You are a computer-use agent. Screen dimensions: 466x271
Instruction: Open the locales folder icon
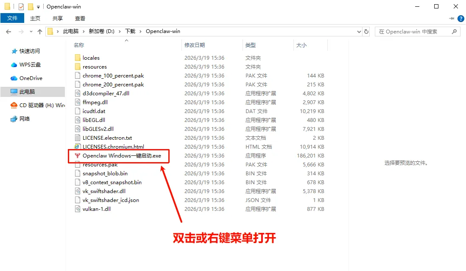pyautogui.click(x=78, y=58)
